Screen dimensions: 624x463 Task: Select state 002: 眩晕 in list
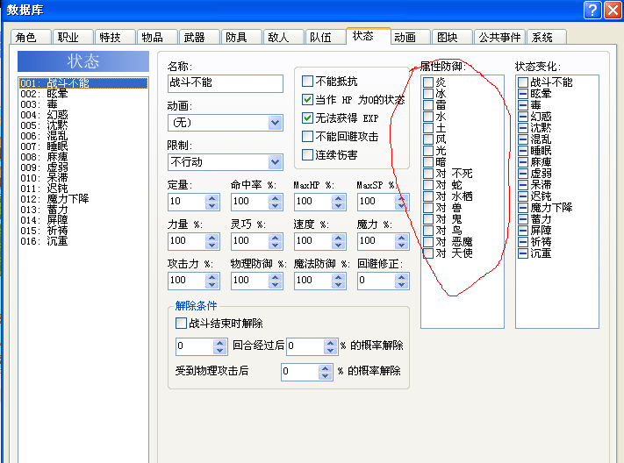[x=83, y=94]
